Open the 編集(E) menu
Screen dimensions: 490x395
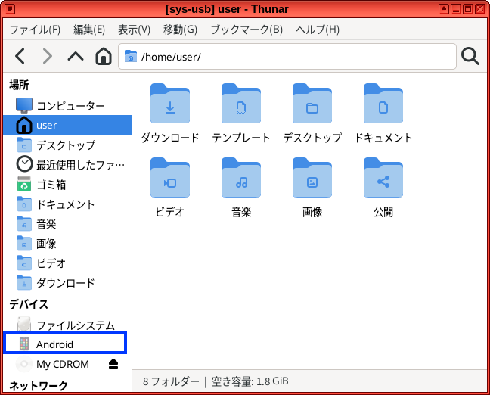click(89, 30)
